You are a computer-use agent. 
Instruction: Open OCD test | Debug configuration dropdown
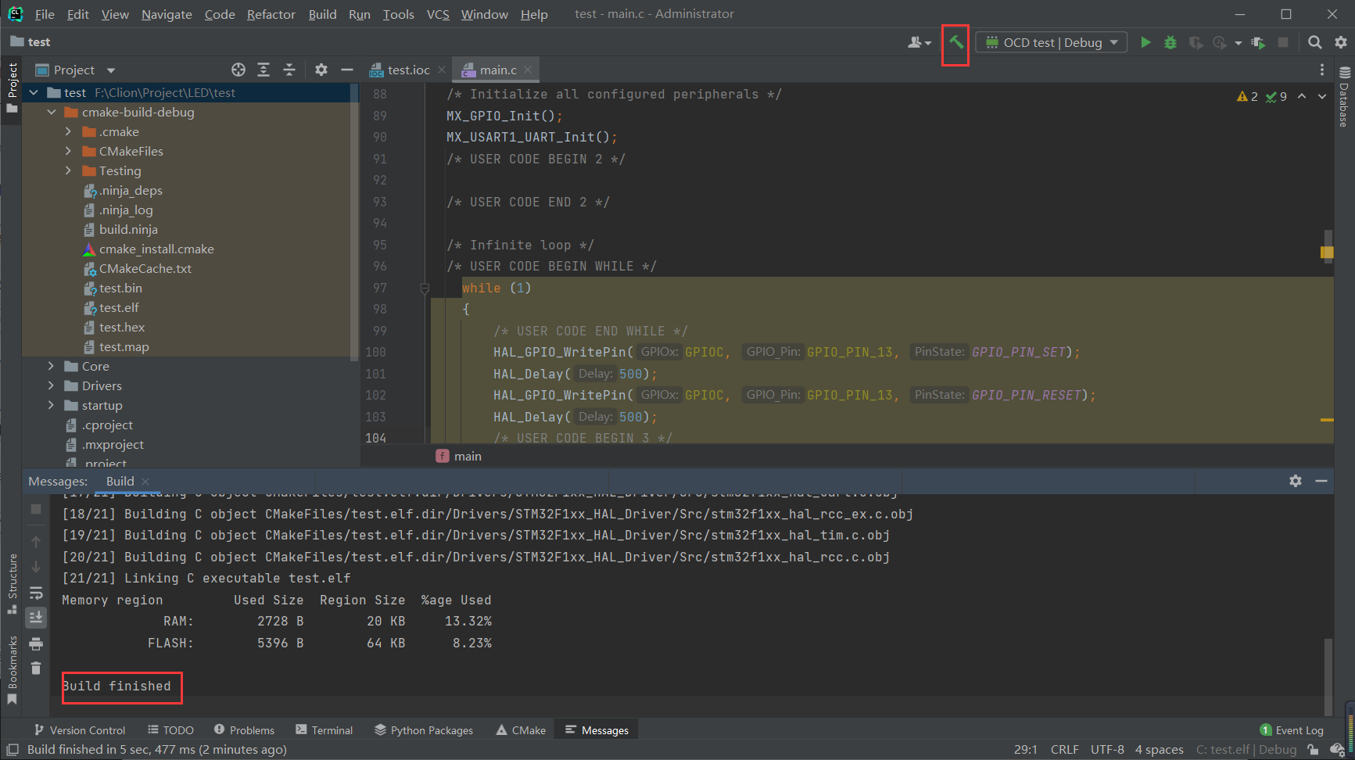point(1052,42)
